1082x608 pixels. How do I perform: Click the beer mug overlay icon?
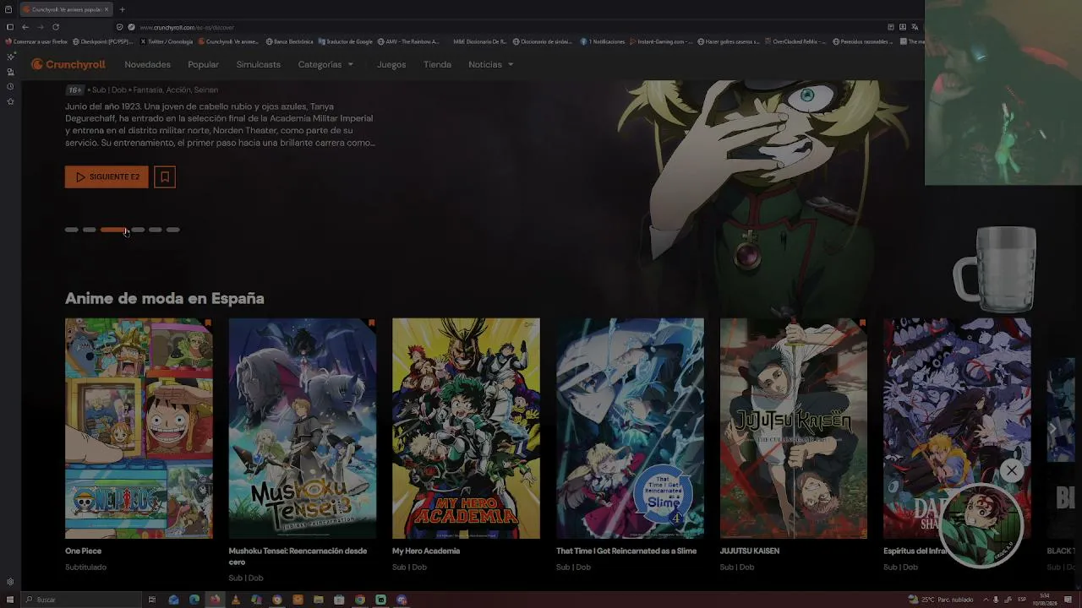[995, 270]
